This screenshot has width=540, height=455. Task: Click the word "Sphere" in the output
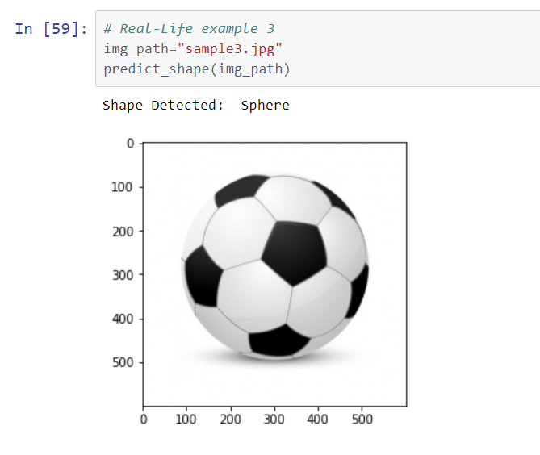(266, 106)
